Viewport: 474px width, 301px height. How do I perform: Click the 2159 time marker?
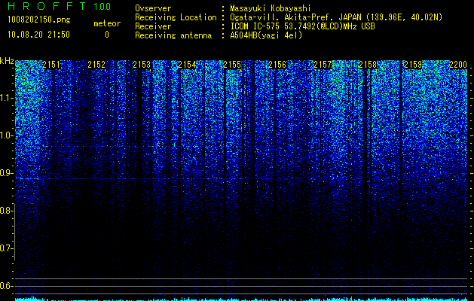(413, 65)
